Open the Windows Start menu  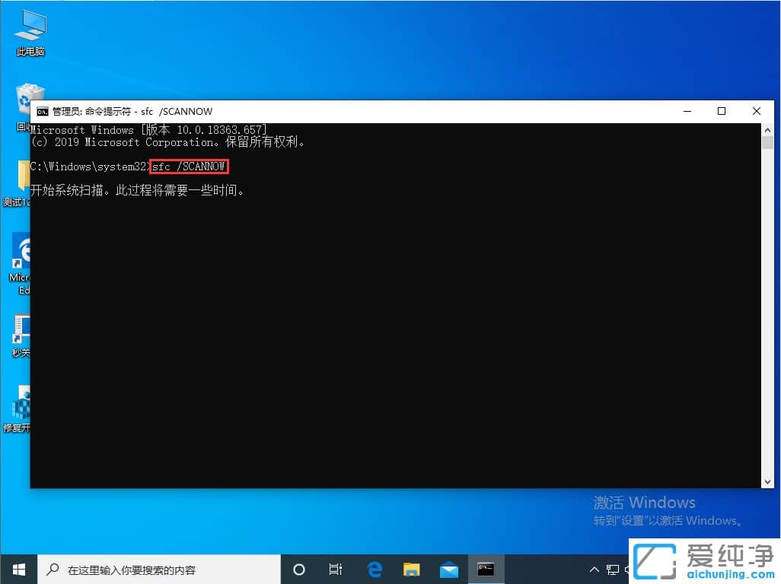(18, 569)
